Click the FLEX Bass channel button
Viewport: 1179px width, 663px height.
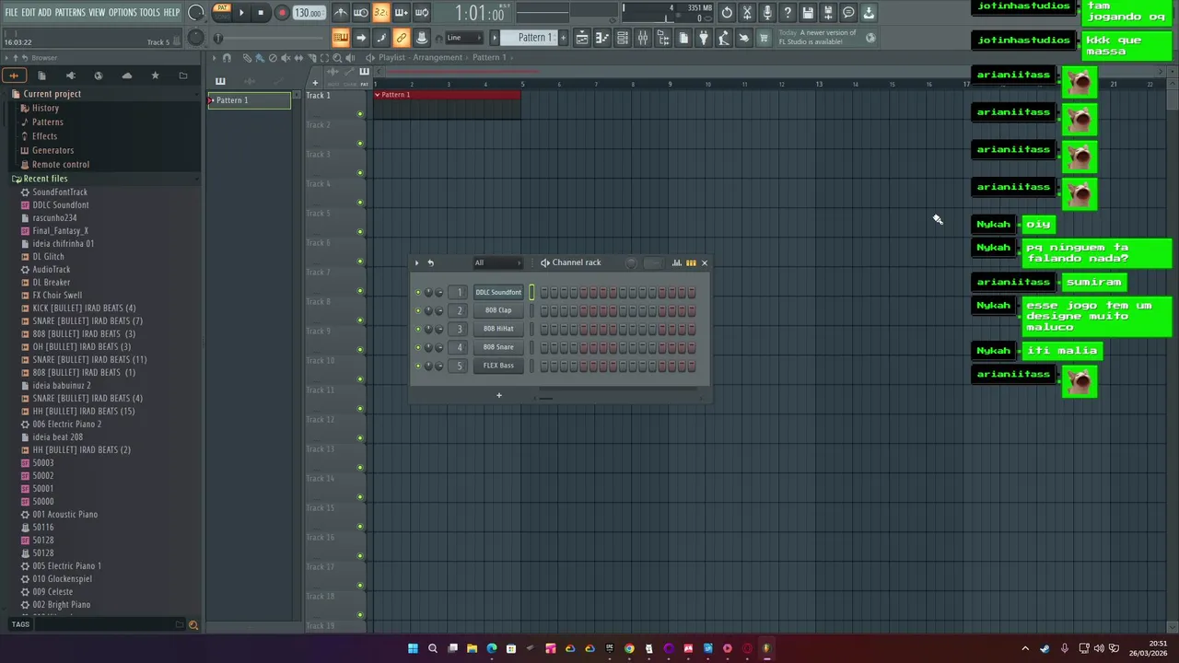[x=498, y=366]
